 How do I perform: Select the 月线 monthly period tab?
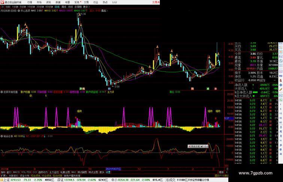[x=70, y=7]
